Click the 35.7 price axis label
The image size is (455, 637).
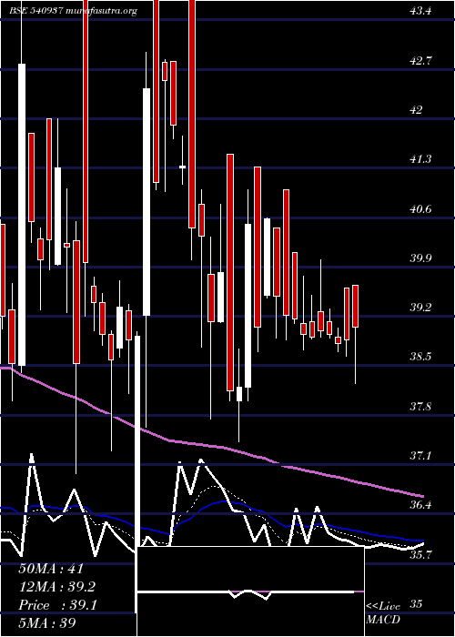420,555
